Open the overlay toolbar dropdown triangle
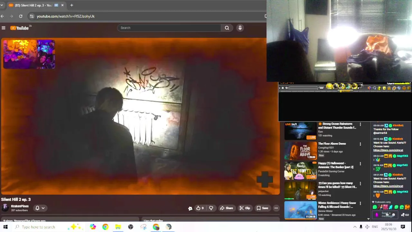The image size is (412, 232). tap(279, 88)
